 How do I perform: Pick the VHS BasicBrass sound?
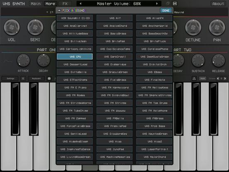coord(114,34)
